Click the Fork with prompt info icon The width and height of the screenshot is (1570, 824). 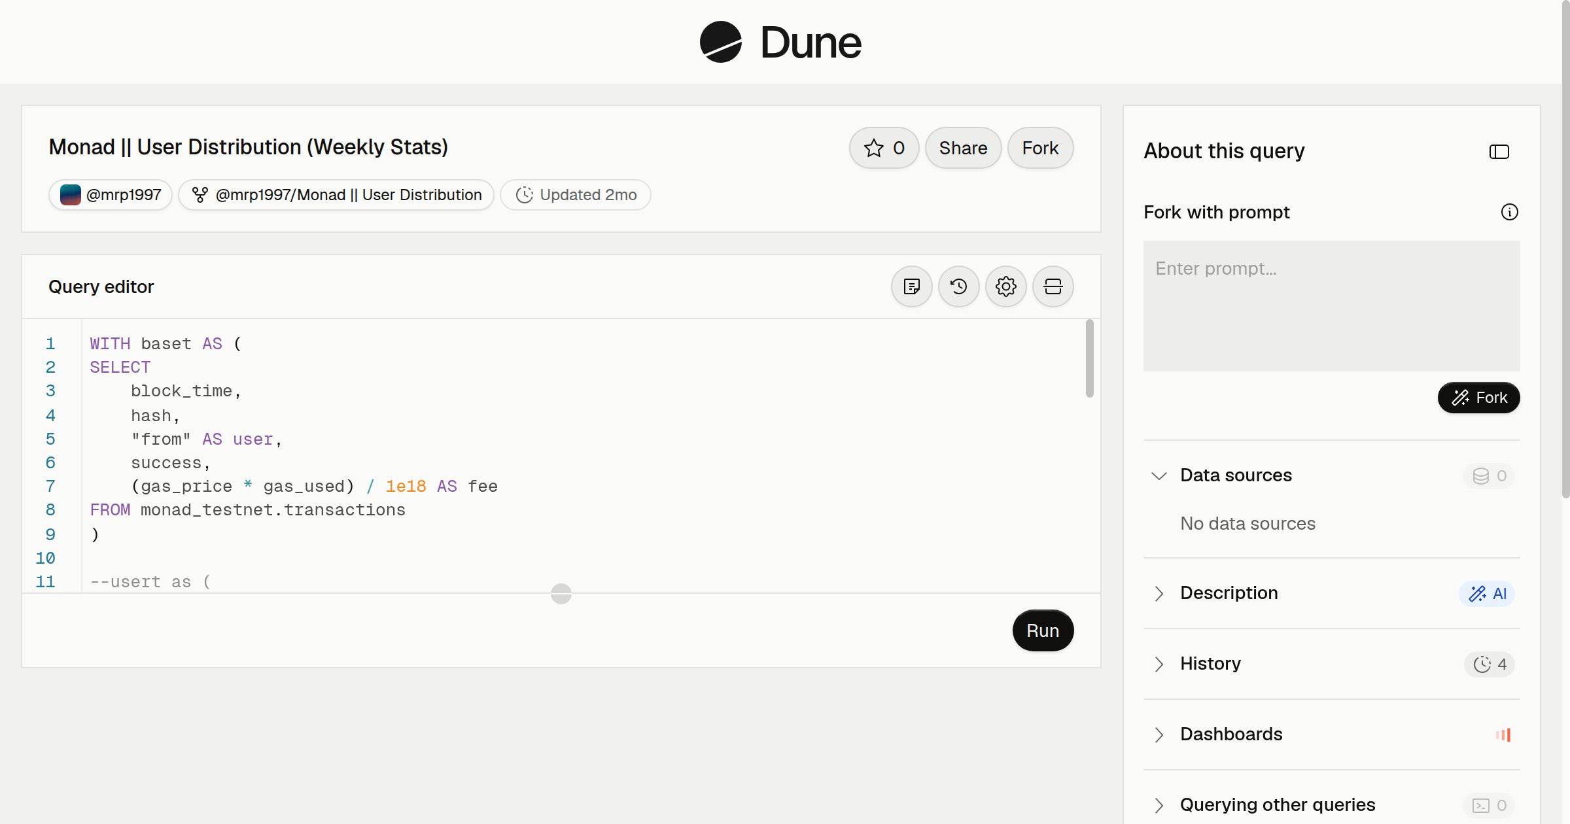click(1509, 212)
